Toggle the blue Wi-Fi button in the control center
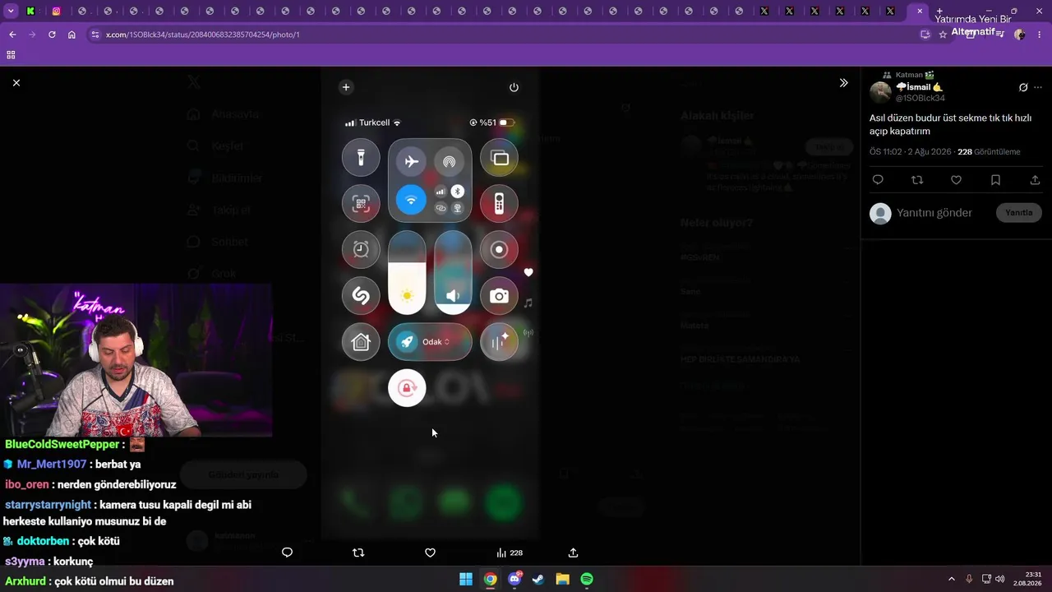Viewport: 1052px width, 592px height. [x=412, y=200]
